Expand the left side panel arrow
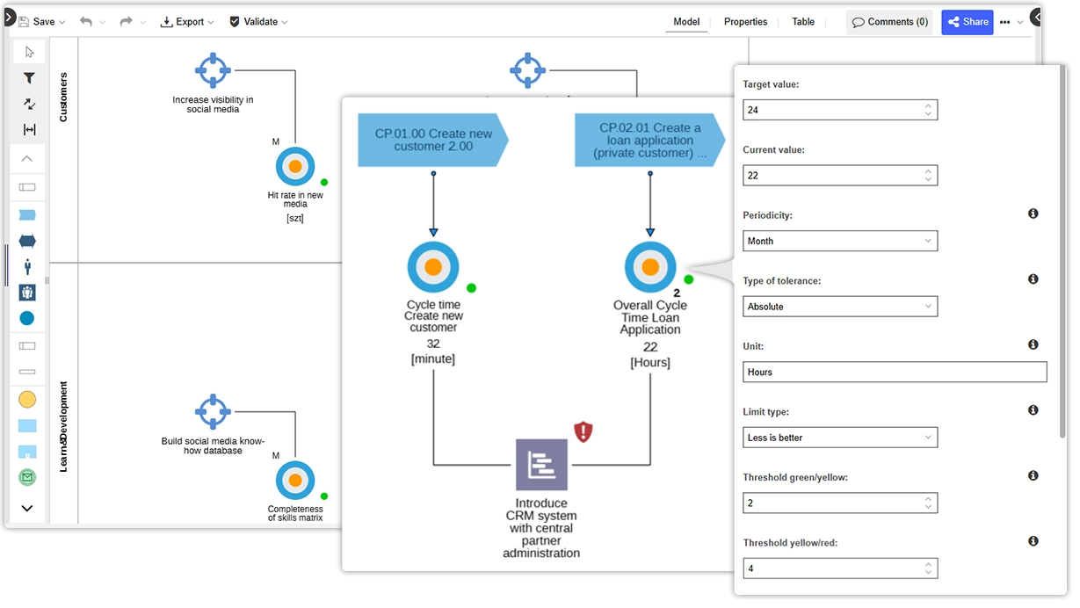1080x608 pixels. click(x=9, y=17)
